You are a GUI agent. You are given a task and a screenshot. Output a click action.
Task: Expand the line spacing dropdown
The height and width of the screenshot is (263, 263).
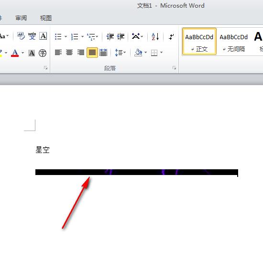[125, 53]
